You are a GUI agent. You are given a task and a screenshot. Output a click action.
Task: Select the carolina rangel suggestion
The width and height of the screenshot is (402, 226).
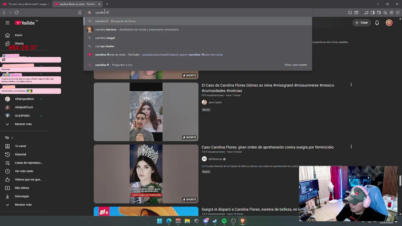(198, 38)
